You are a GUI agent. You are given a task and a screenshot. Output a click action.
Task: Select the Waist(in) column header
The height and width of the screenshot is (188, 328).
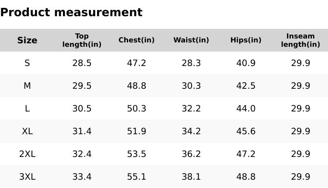click(x=191, y=40)
